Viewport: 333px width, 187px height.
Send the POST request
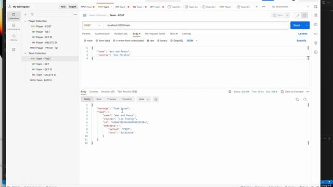click(x=297, y=25)
